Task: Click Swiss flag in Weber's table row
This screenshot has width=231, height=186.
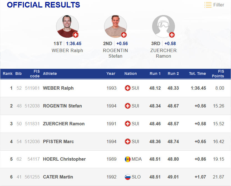Action: pyautogui.click(x=128, y=88)
